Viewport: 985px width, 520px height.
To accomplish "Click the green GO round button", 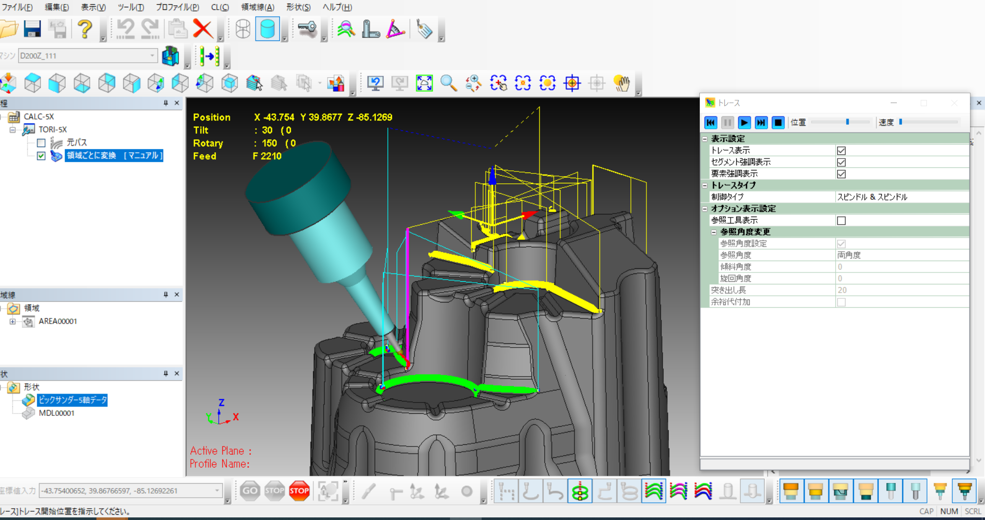I will click(x=250, y=490).
